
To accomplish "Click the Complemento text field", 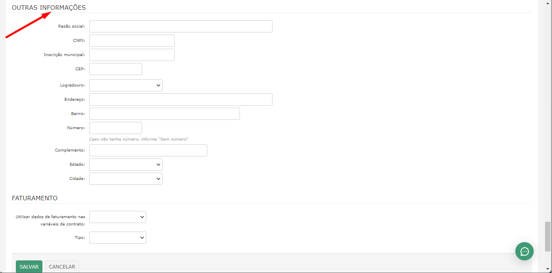I will tap(148, 150).
